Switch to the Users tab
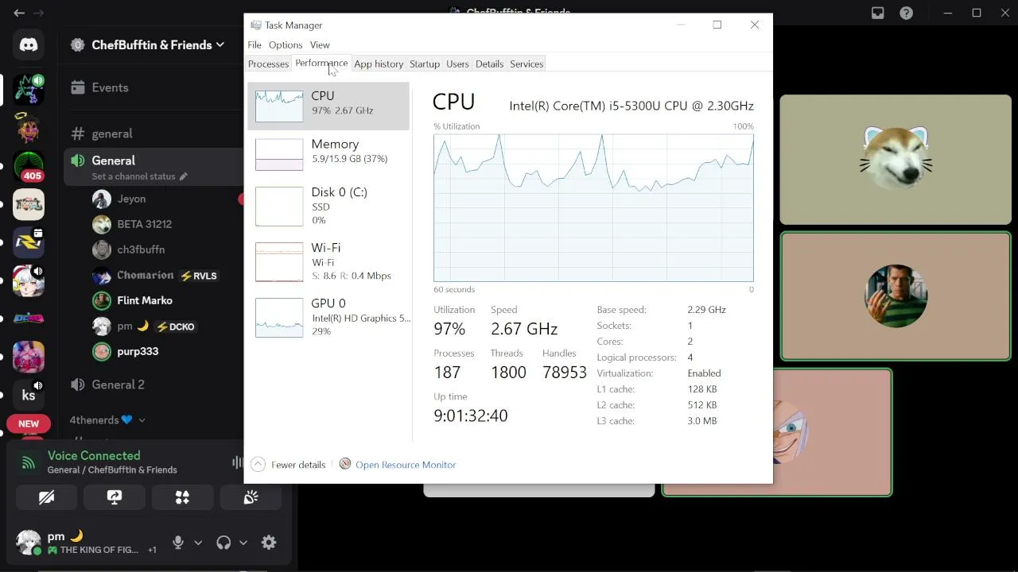This screenshot has height=572, width=1018. [x=457, y=64]
